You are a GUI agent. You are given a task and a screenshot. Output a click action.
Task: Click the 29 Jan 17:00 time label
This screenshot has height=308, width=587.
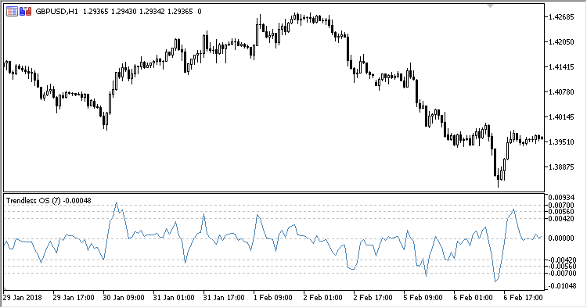pos(74,298)
